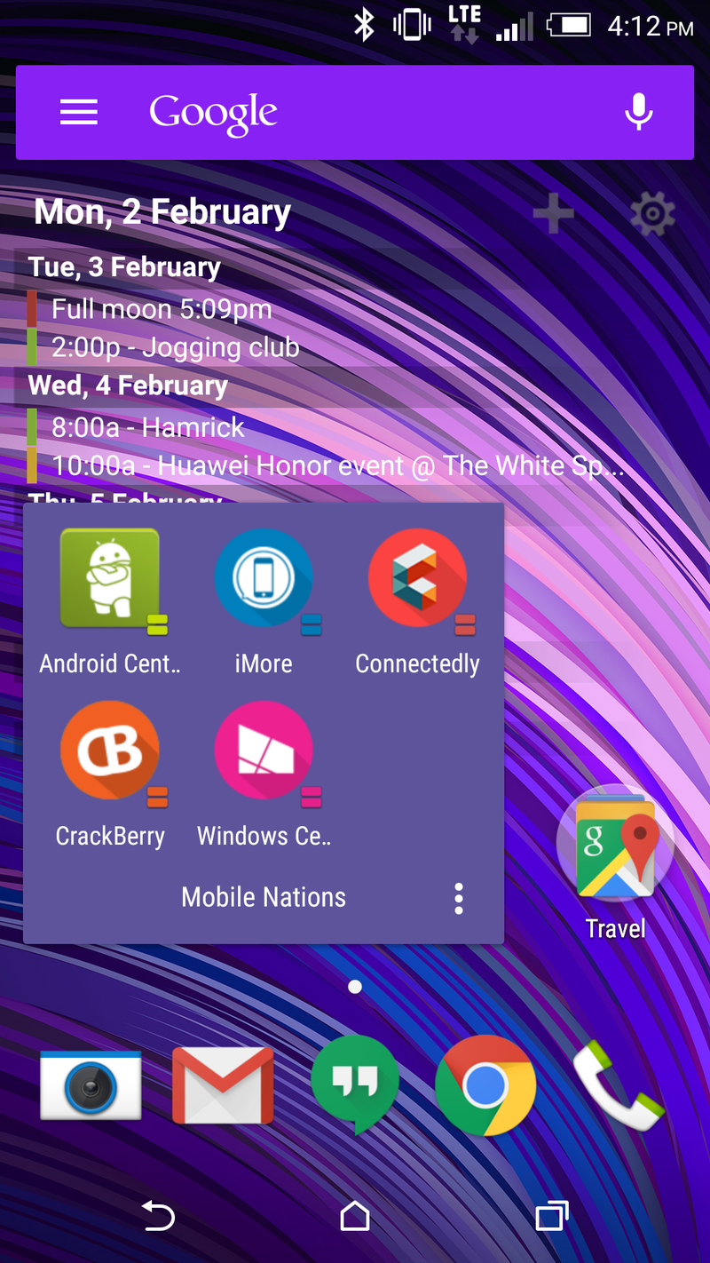Open calendar widget settings gear
This screenshot has width=710, height=1263.
point(652,214)
